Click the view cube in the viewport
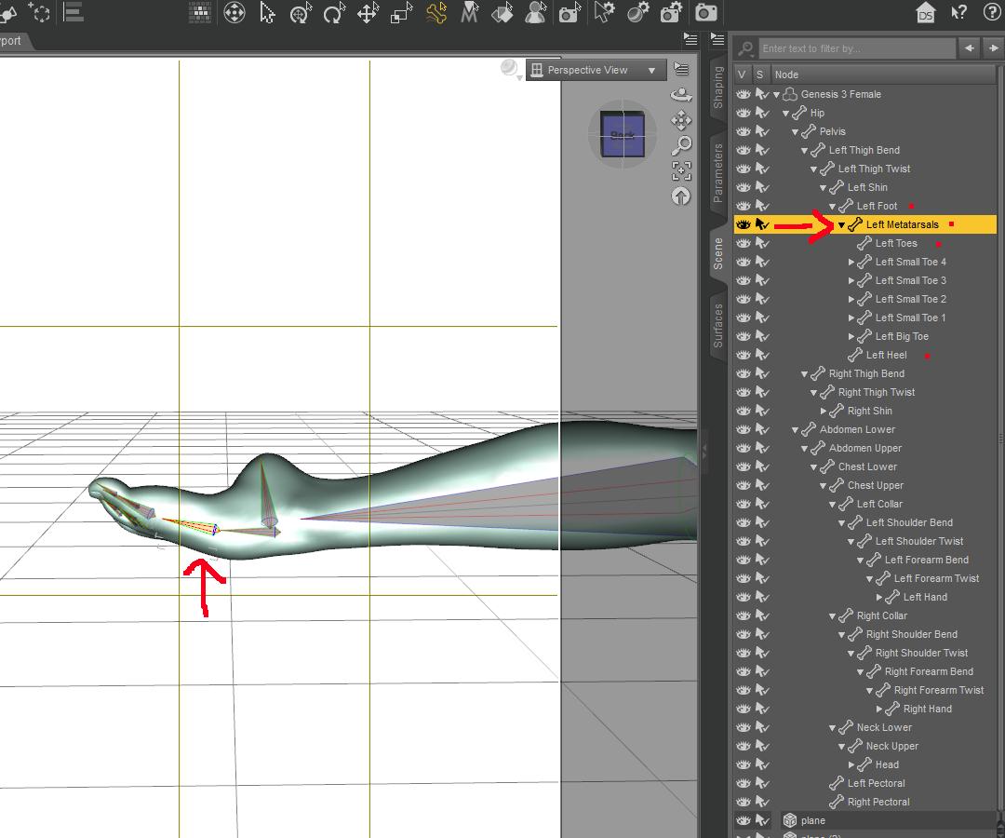 [x=622, y=134]
